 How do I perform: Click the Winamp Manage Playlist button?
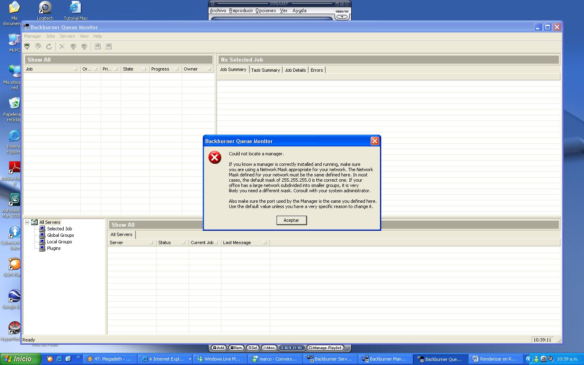tap(326, 348)
